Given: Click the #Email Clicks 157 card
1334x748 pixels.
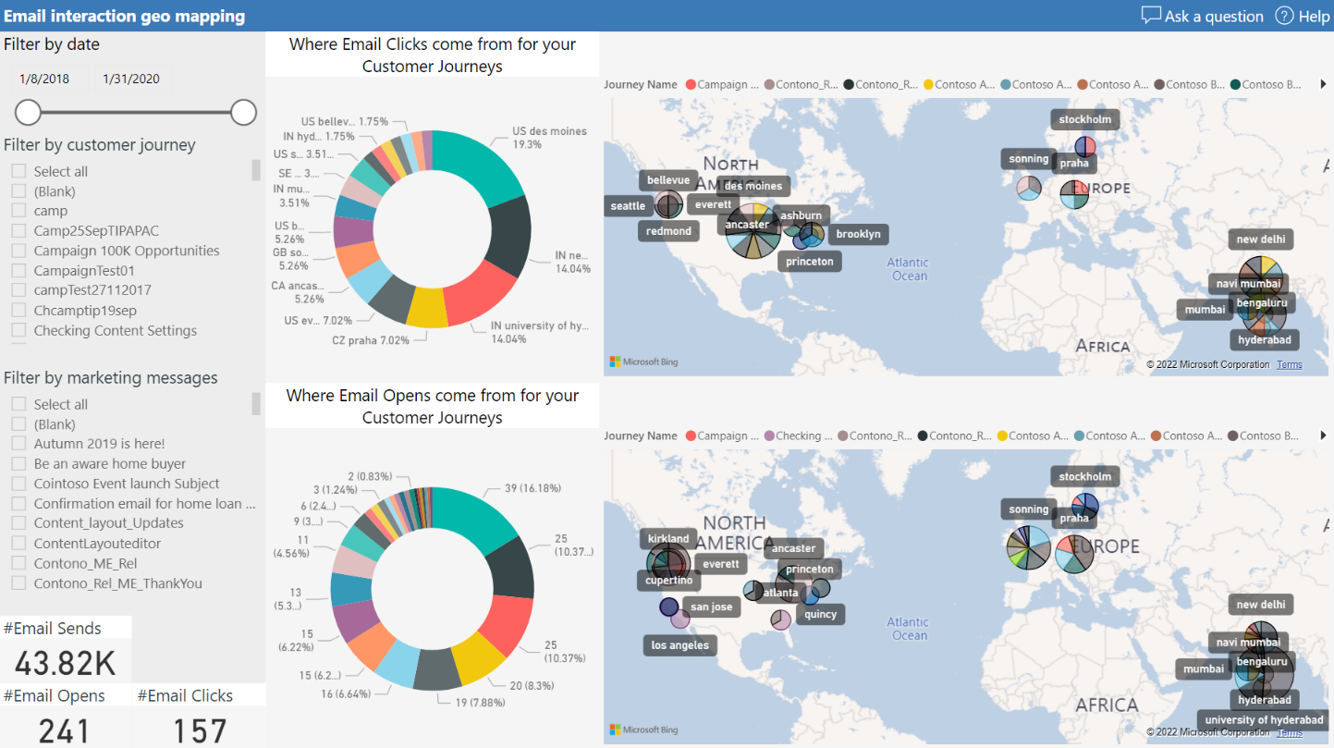Looking at the screenshot, I should coord(200,717).
